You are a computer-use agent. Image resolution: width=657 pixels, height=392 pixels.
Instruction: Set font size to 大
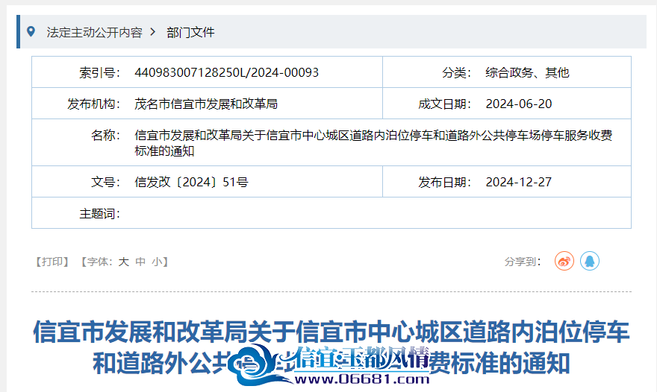click(124, 262)
